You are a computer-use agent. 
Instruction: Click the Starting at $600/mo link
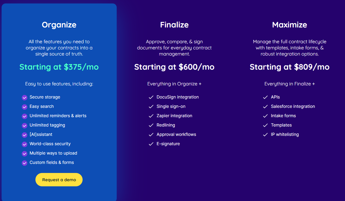tap(174, 67)
